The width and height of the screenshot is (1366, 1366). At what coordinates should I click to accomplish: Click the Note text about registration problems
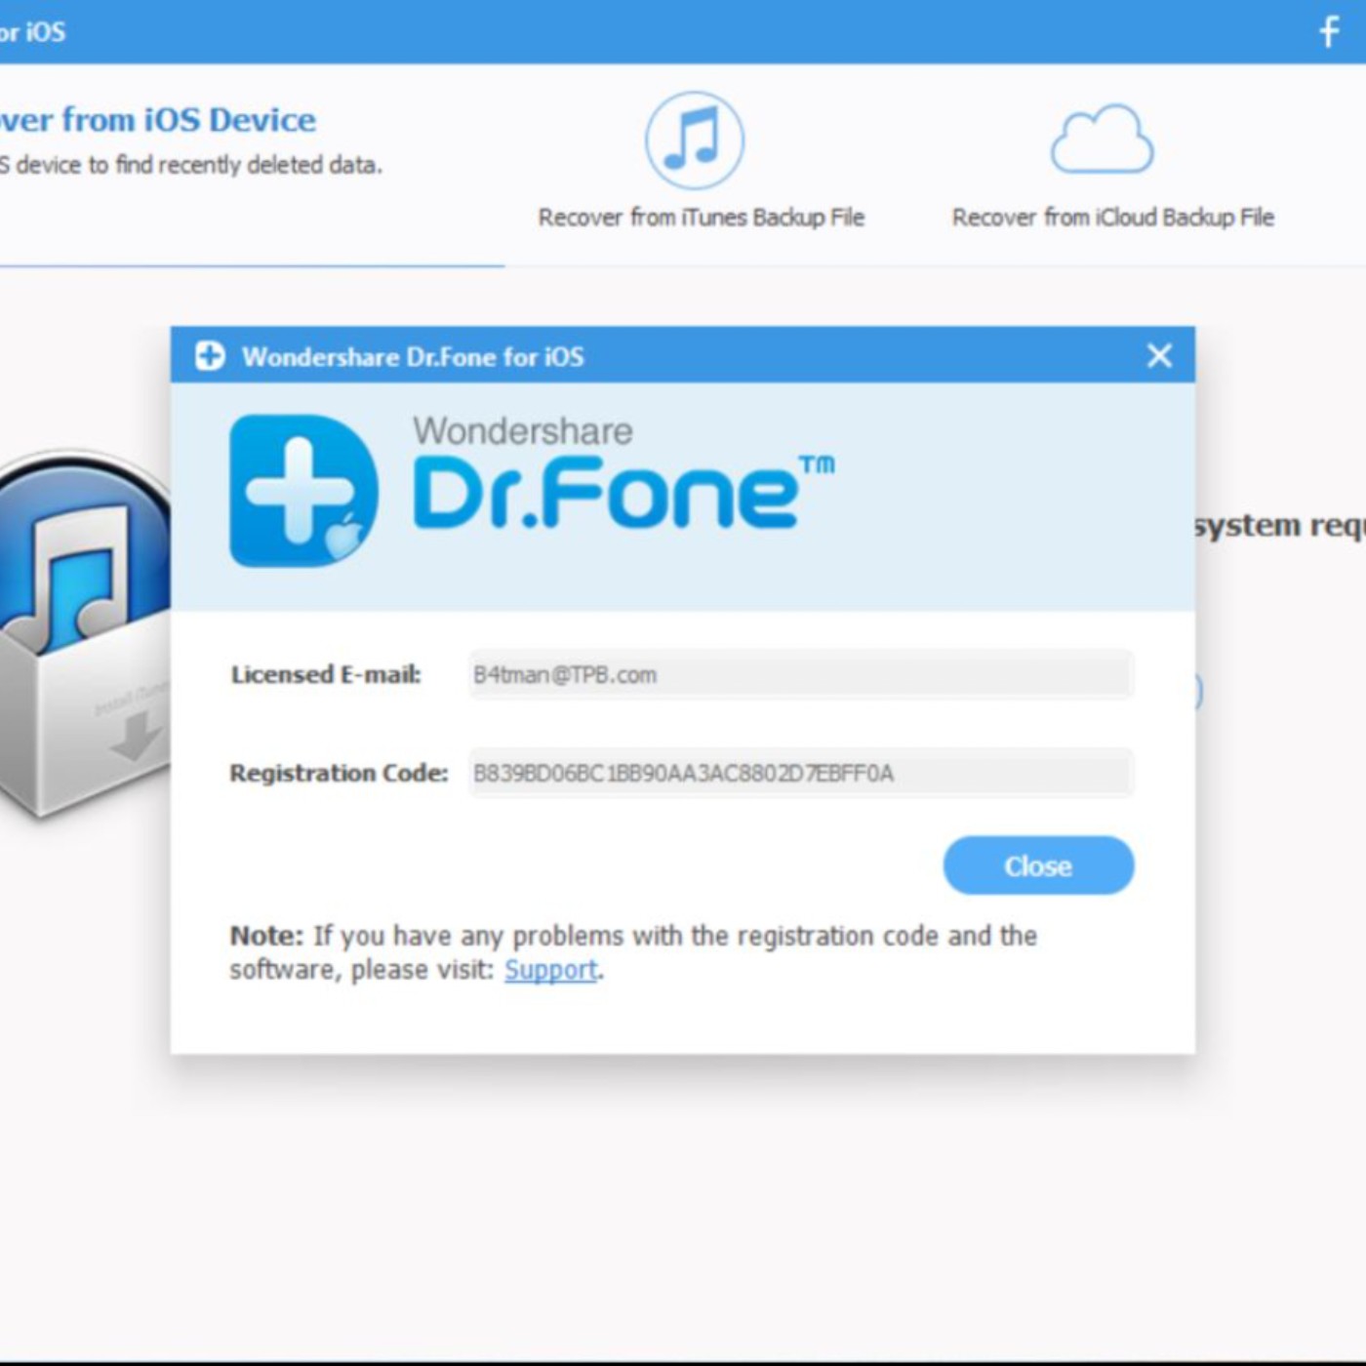(x=633, y=952)
